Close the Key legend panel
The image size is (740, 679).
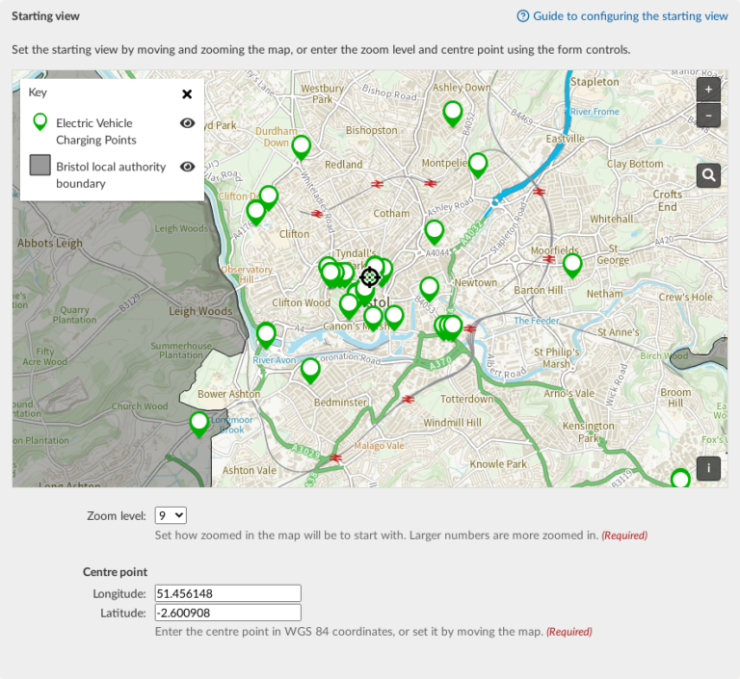coord(187,94)
